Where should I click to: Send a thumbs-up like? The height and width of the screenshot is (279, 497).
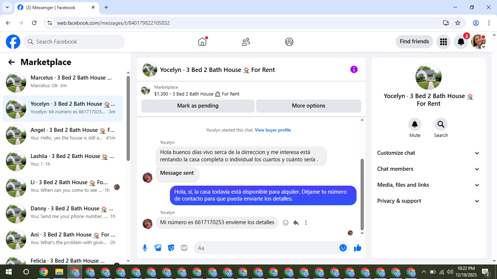click(x=358, y=248)
